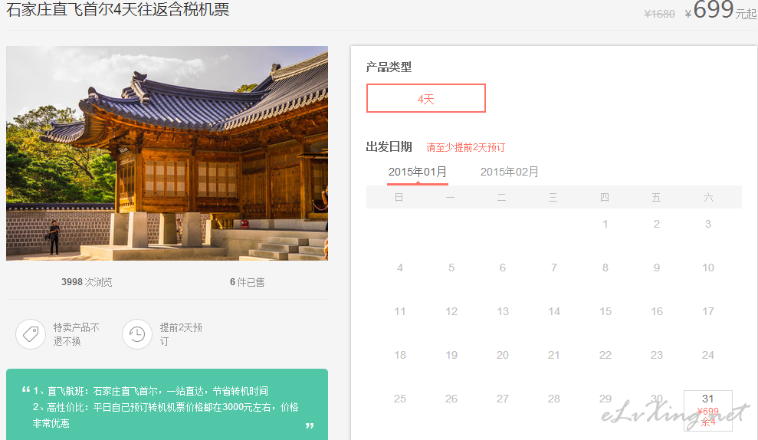This screenshot has height=440, width=758.
Task: Click the 出发日期 heading
Action: pyautogui.click(x=389, y=146)
